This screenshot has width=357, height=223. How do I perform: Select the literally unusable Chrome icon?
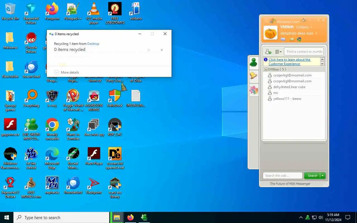(52, 129)
